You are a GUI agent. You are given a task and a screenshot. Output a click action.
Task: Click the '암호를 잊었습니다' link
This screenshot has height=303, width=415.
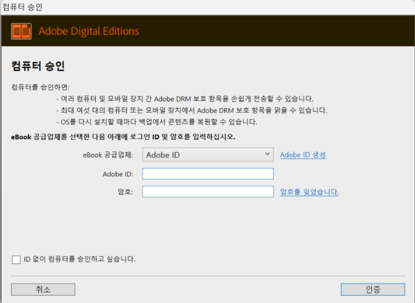tap(309, 192)
